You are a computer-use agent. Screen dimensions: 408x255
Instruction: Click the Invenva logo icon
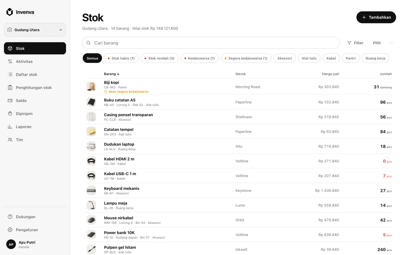coord(10,12)
